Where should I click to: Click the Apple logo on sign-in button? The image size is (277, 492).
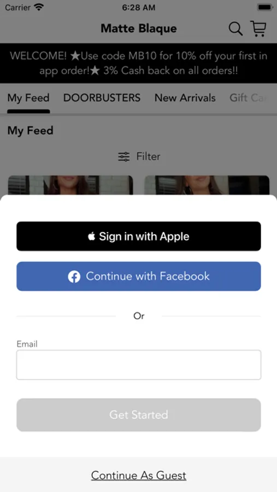(x=91, y=236)
